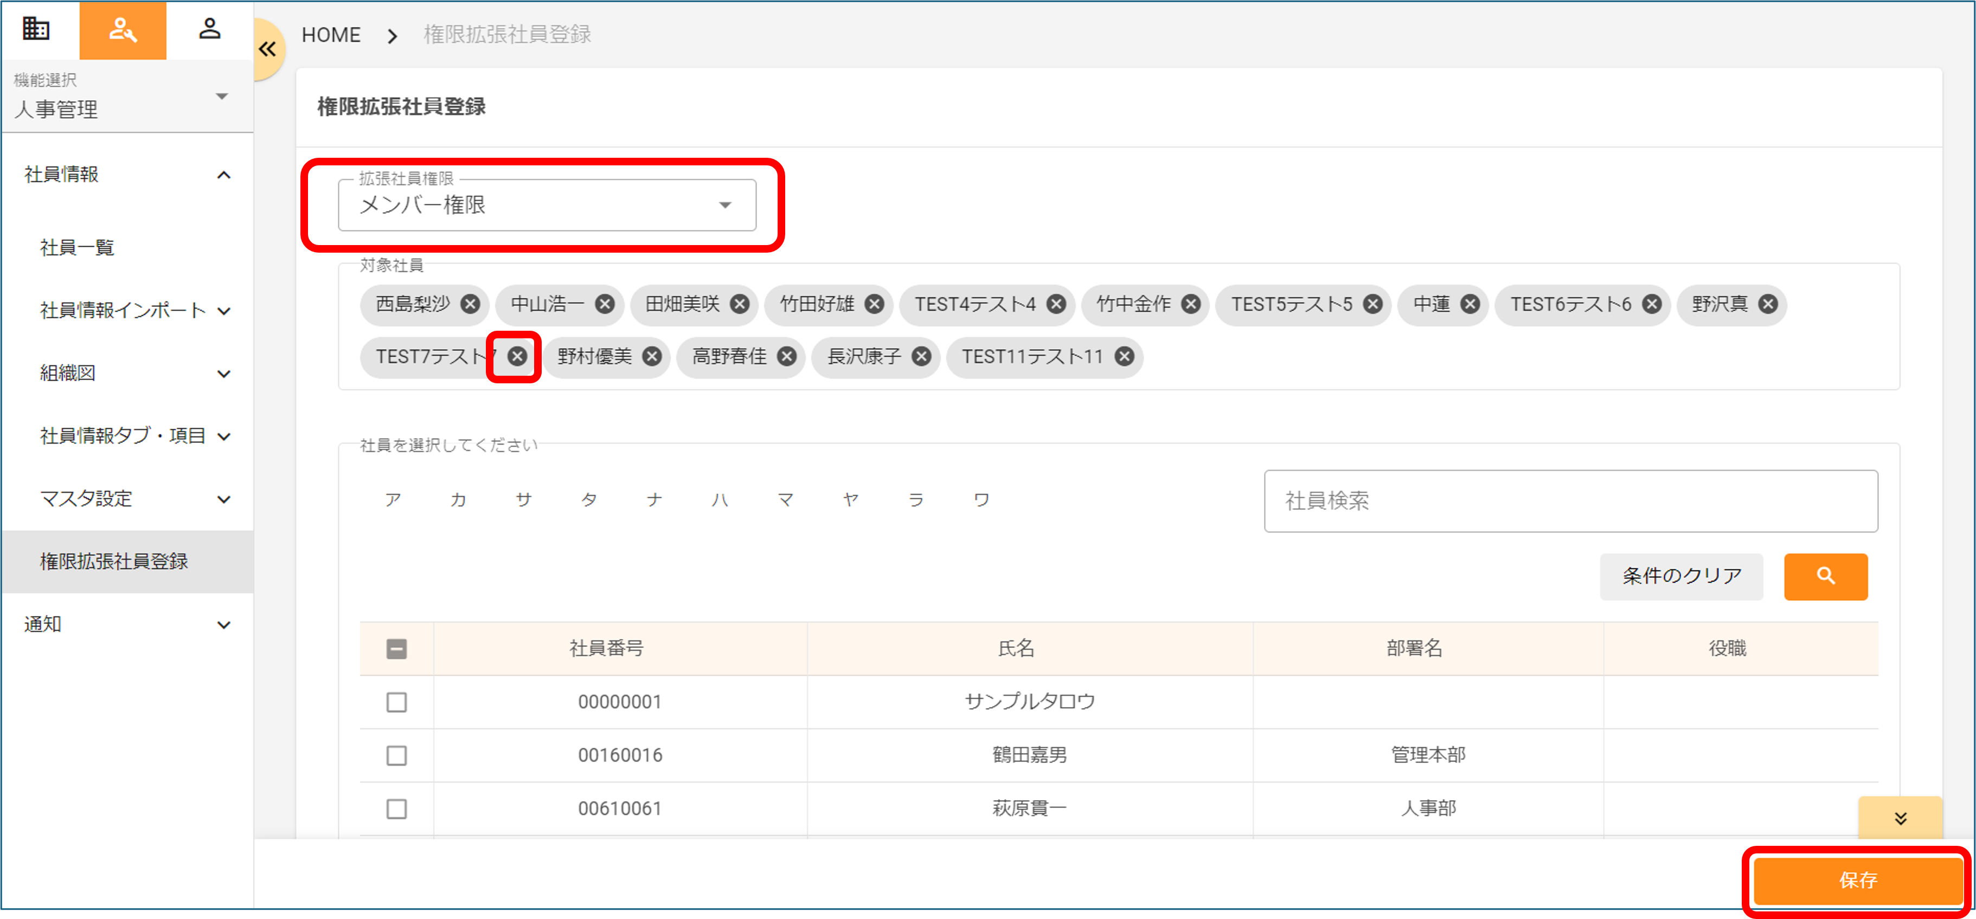
Task: Select the people management icon in the header
Action: tap(123, 30)
